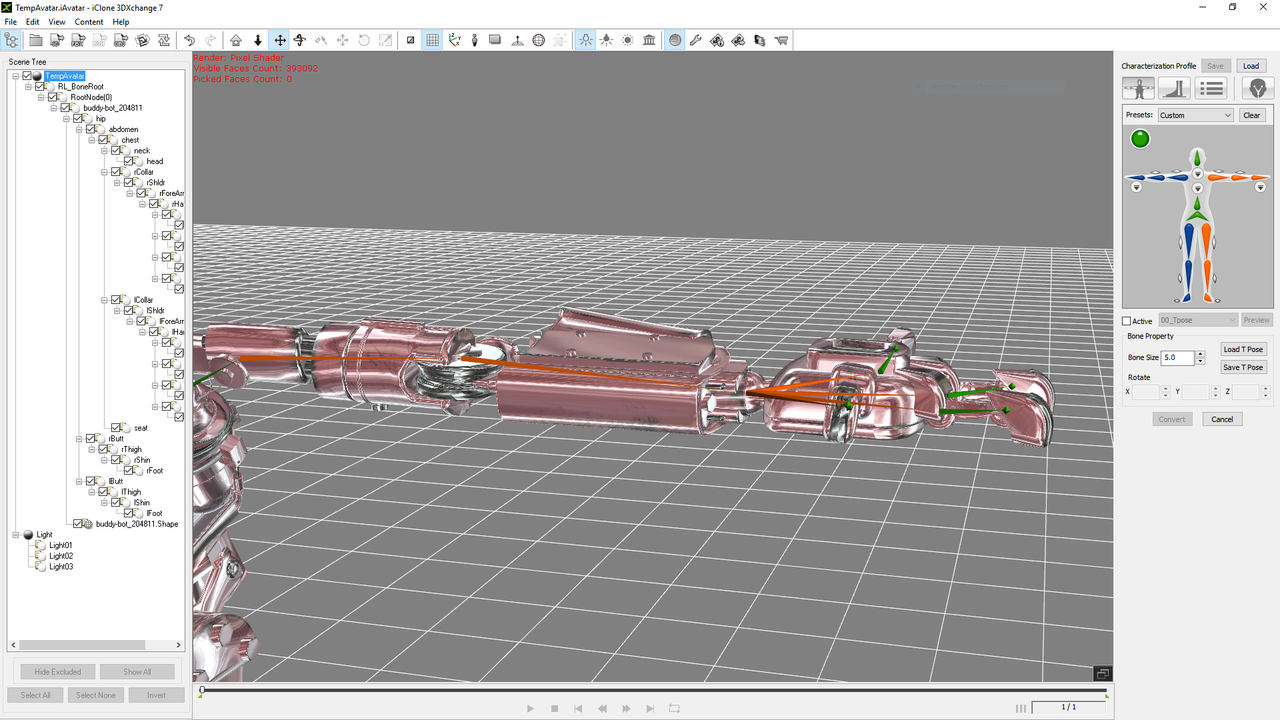Open the human characterization mode icon
Image resolution: width=1280 pixels, height=720 pixels.
click(x=1139, y=88)
